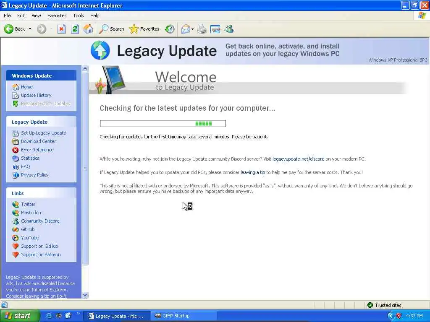Click Restore Hidden Updates link
The width and height of the screenshot is (430, 322).
pos(45,104)
